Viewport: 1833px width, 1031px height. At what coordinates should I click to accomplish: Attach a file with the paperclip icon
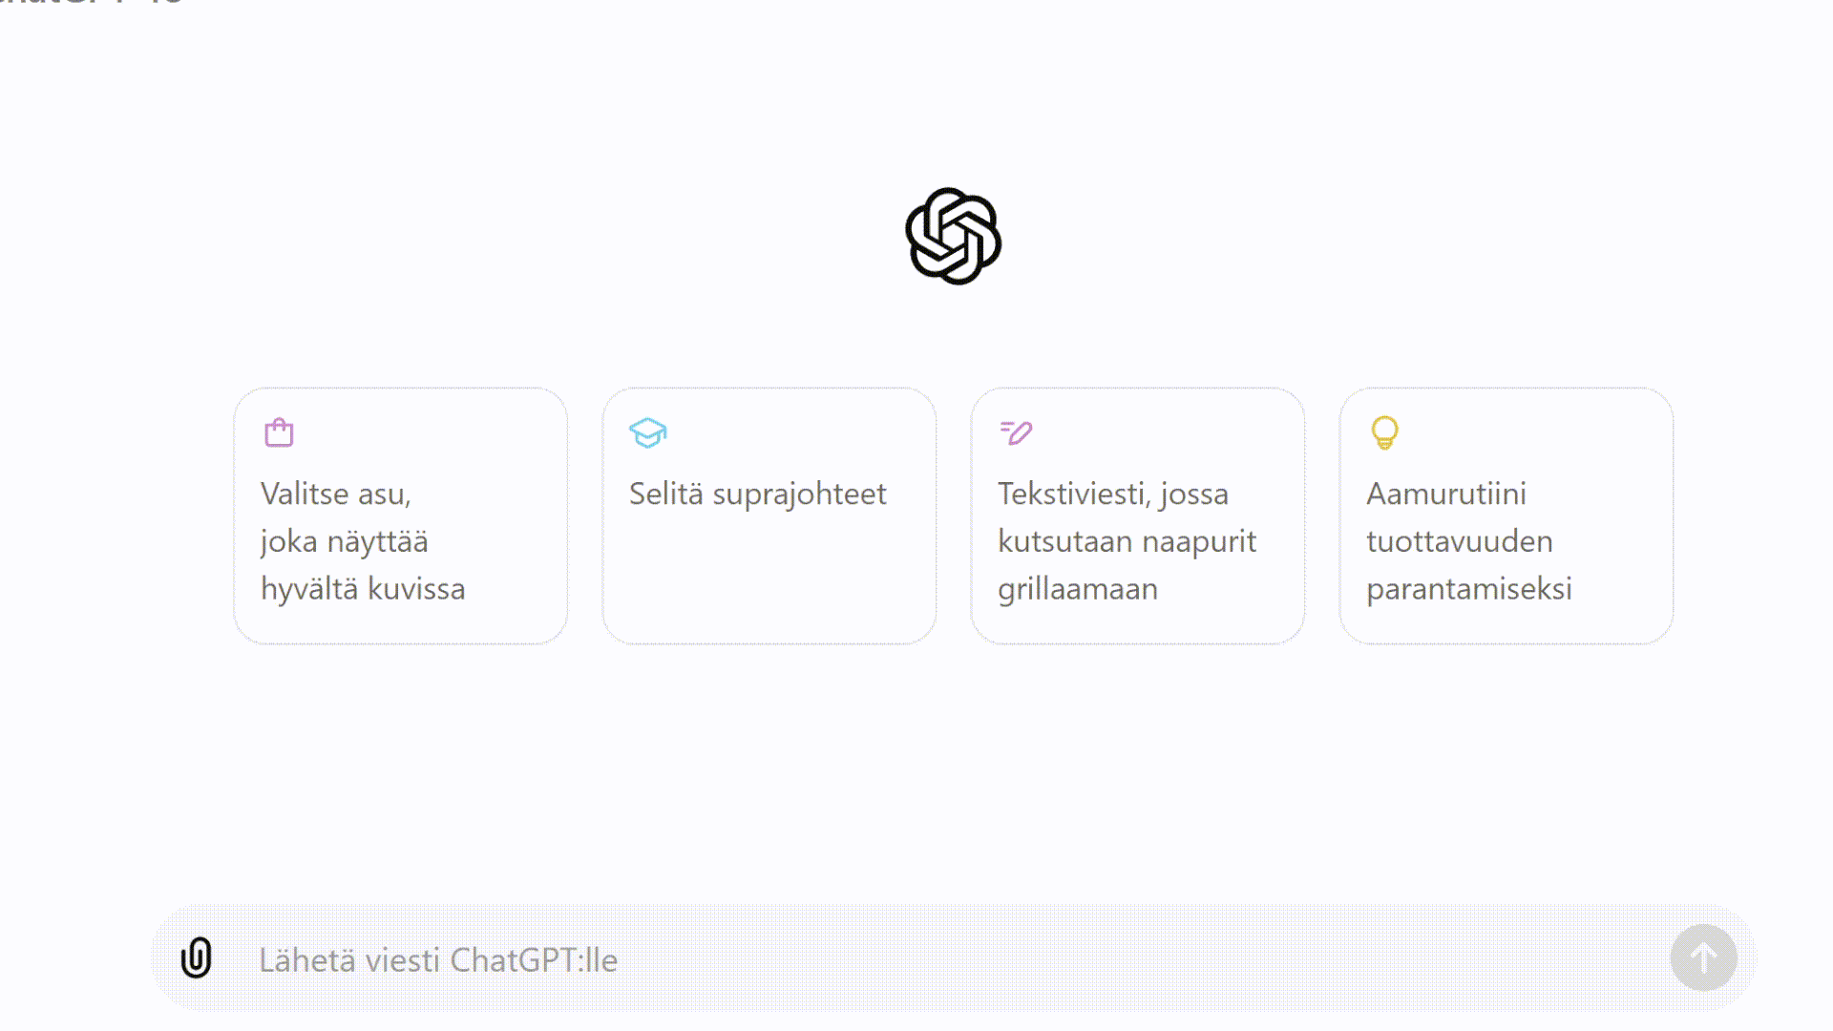197,957
